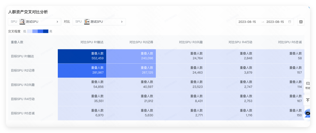Expand the first SPU selector chevron
316x133 pixels.
(x=57, y=22)
